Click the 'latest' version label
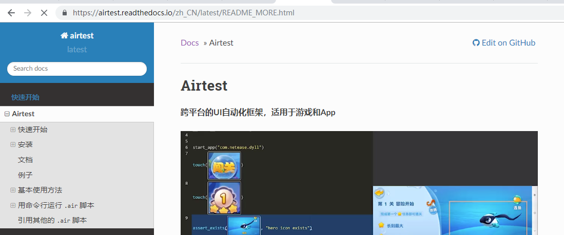 point(77,50)
